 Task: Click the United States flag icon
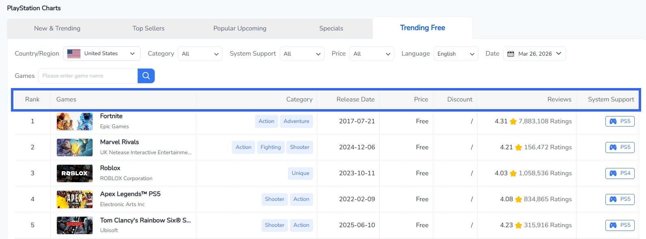click(x=73, y=54)
